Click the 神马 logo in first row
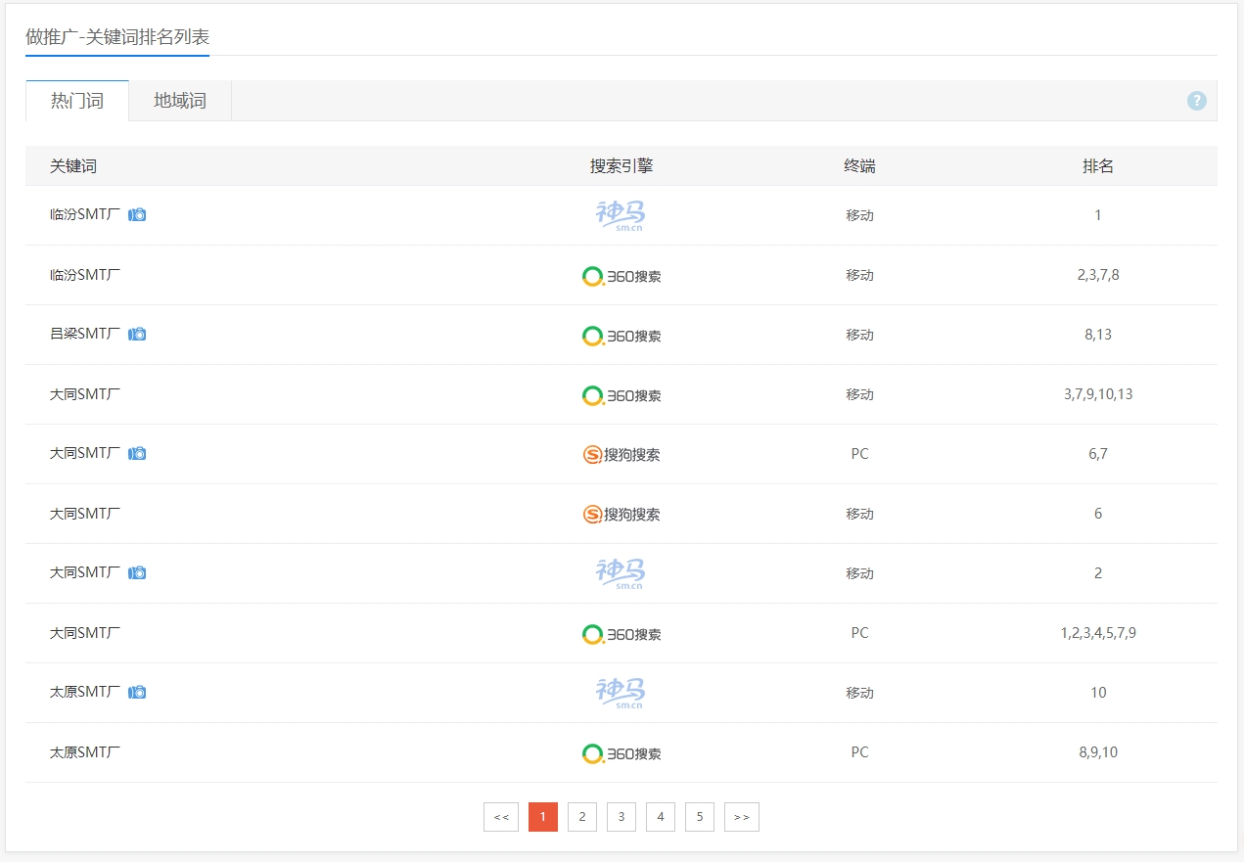The image size is (1244, 862). (x=621, y=215)
